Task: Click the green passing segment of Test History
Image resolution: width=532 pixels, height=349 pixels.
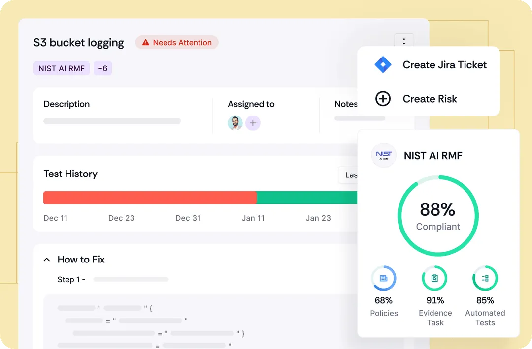Action: (x=307, y=198)
